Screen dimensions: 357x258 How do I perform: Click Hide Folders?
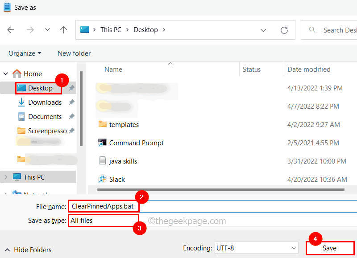(x=28, y=250)
